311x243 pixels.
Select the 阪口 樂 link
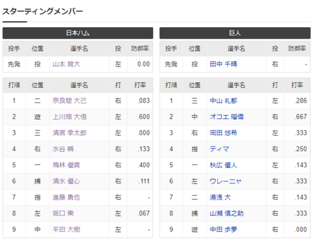click(x=63, y=213)
